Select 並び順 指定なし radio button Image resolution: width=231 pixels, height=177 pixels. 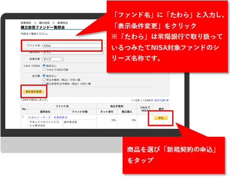[x=44, y=76]
